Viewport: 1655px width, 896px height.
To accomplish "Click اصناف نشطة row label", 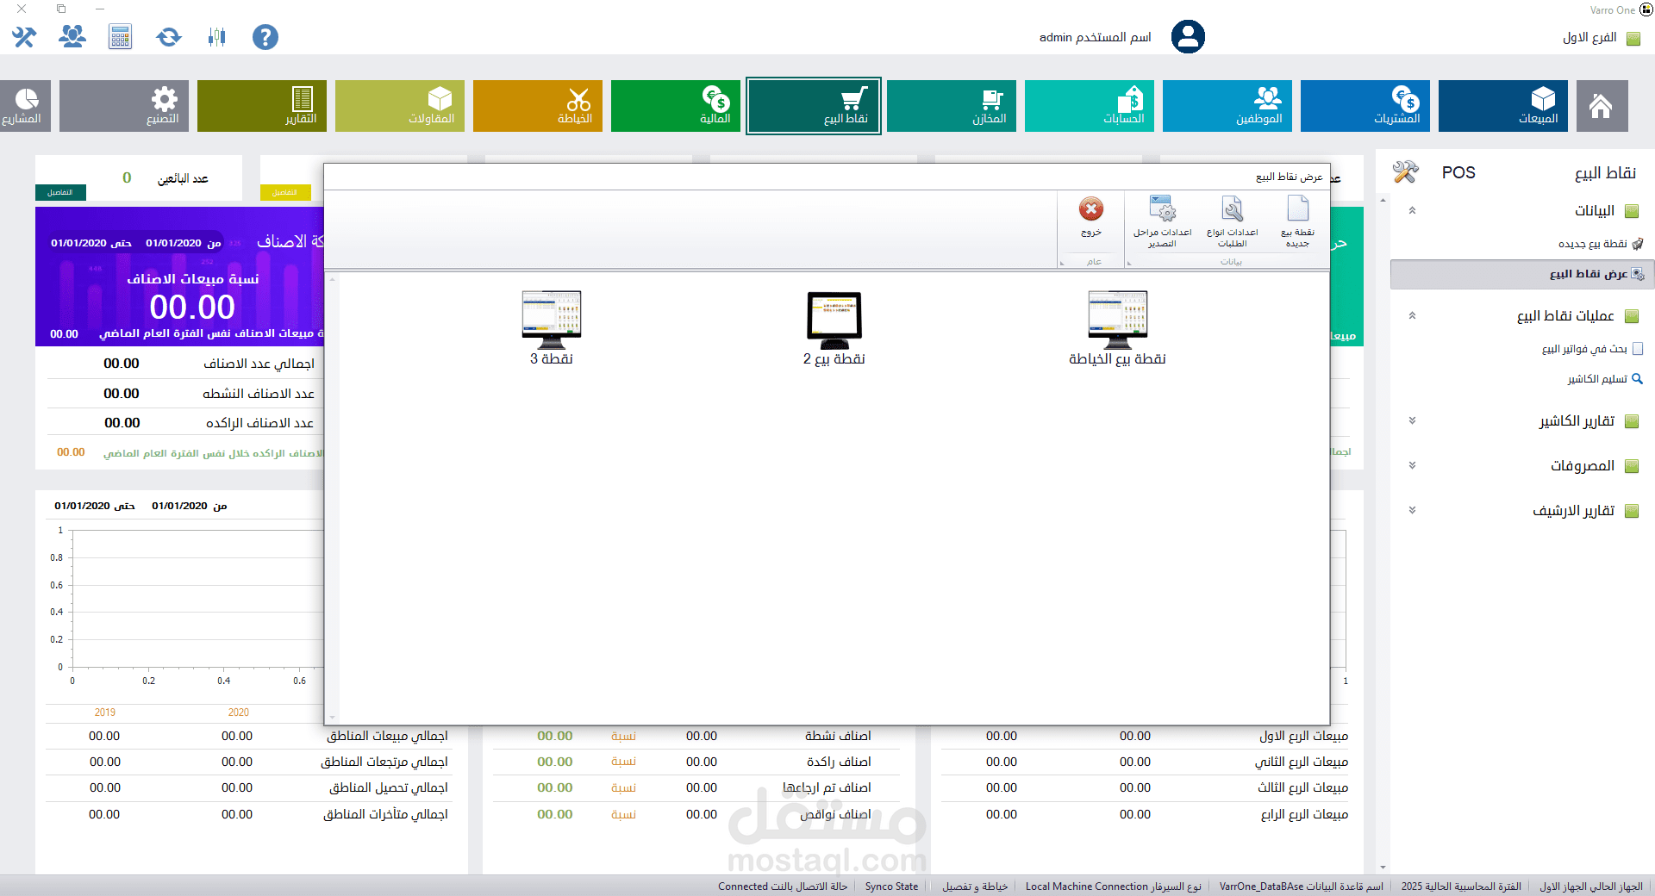I will (x=838, y=736).
